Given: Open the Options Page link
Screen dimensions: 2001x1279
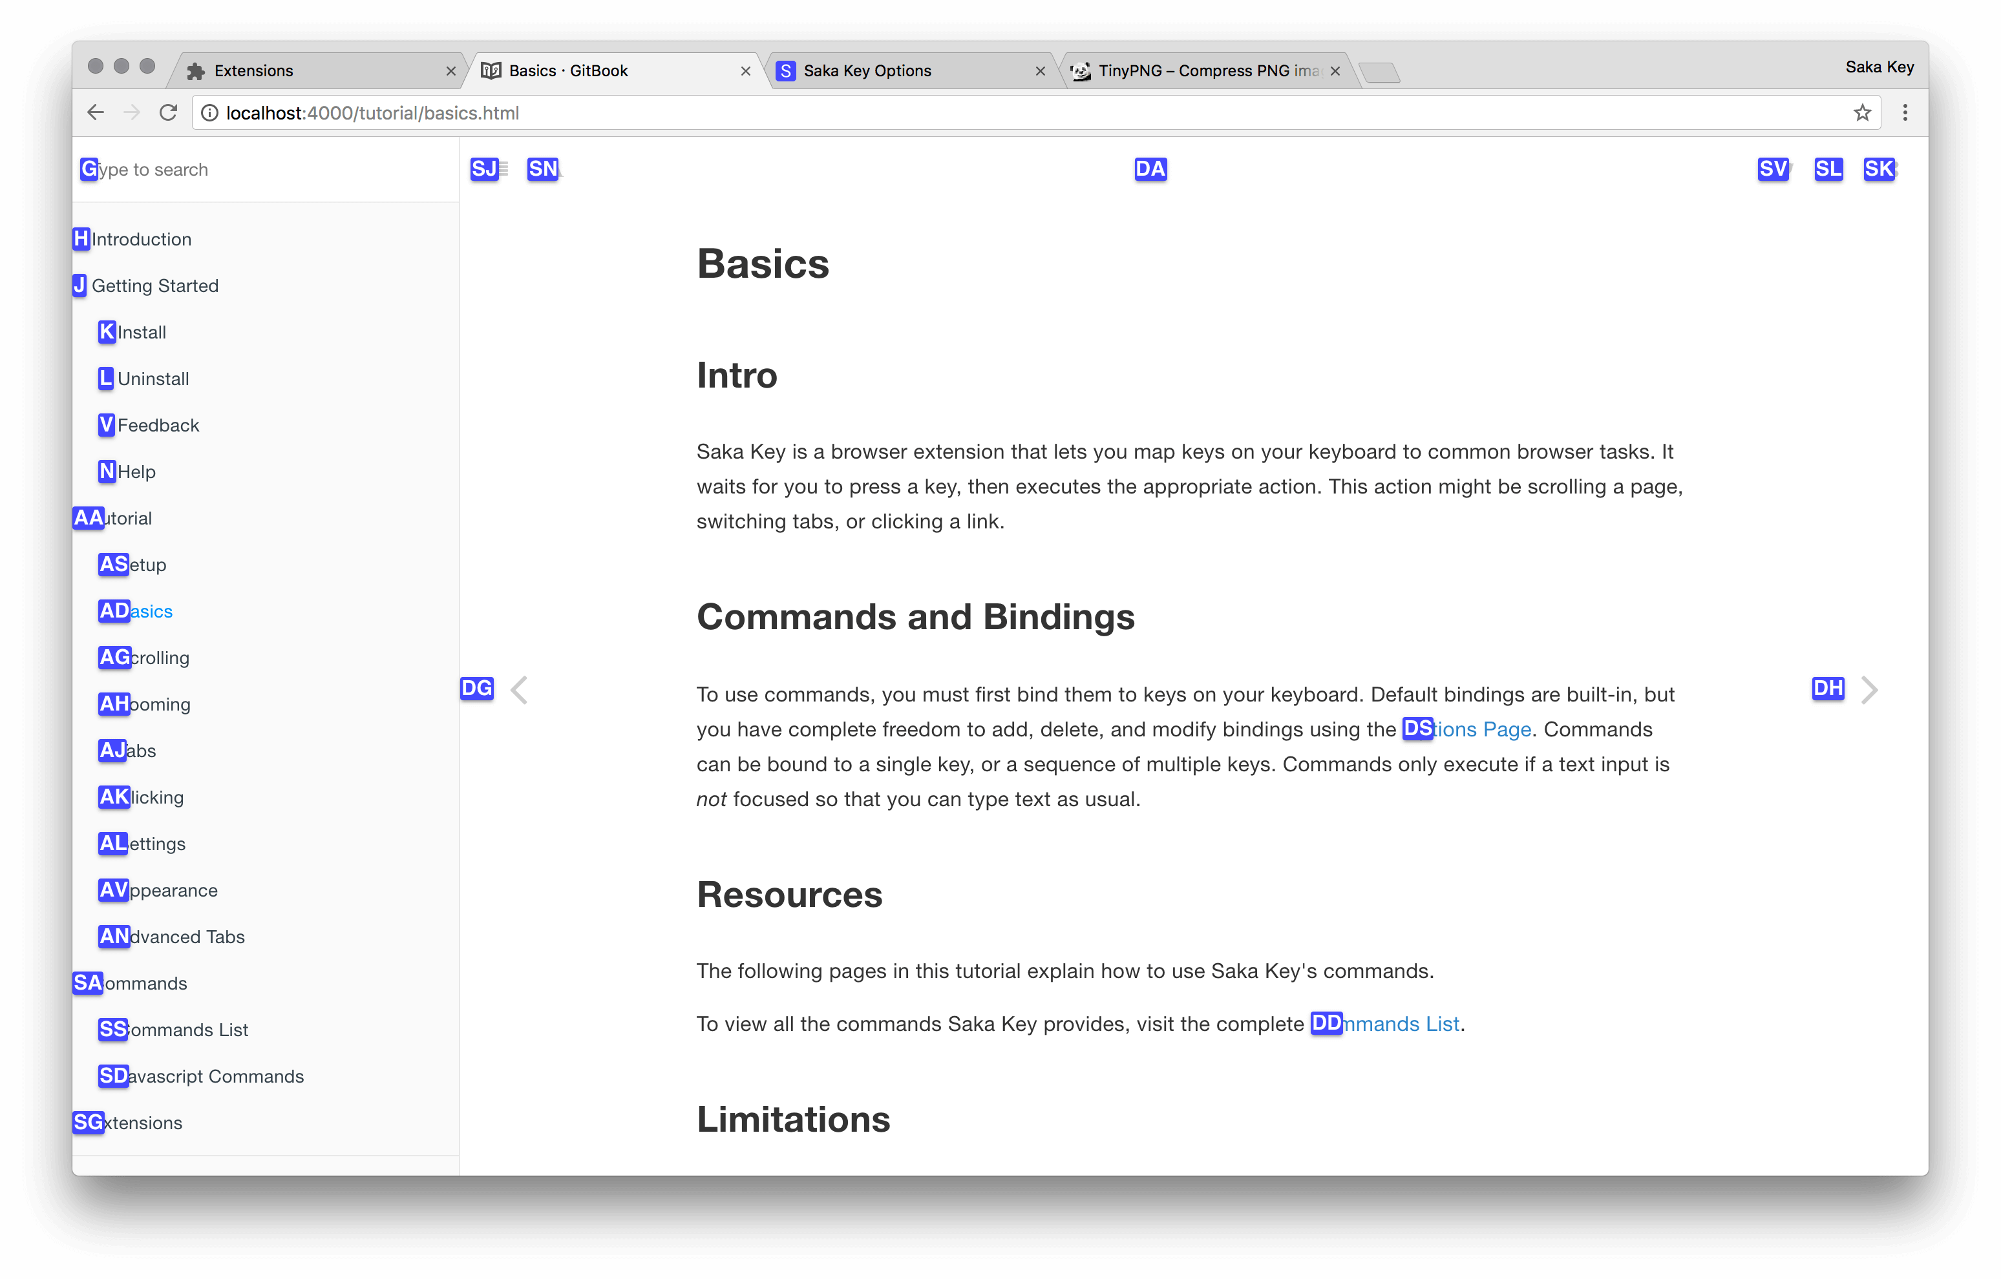Looking at the screenshot, I should pyautogui.click(x=1483, y=729).
